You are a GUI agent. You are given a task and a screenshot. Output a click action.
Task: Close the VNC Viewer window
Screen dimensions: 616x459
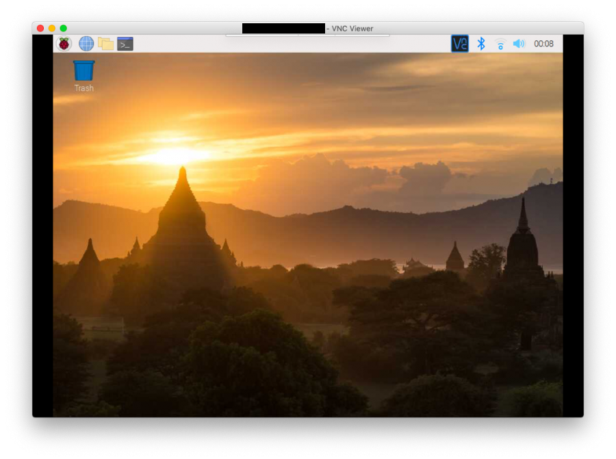click(40, 28)
